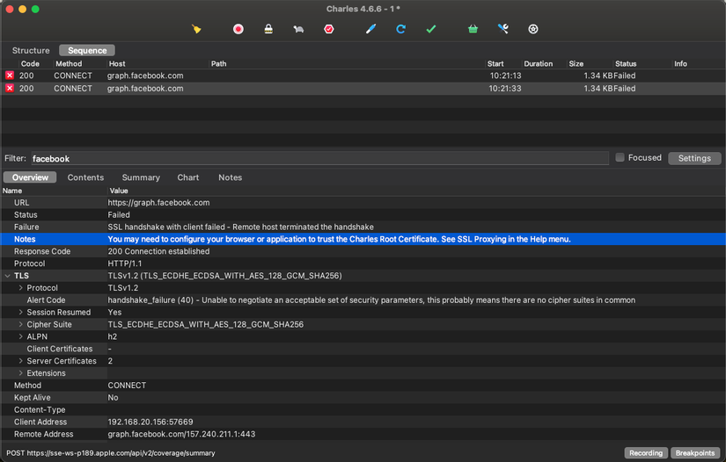This screenshot has height=462, width=726.
Task: Sort by the Status column header
Action: [626, 64]
